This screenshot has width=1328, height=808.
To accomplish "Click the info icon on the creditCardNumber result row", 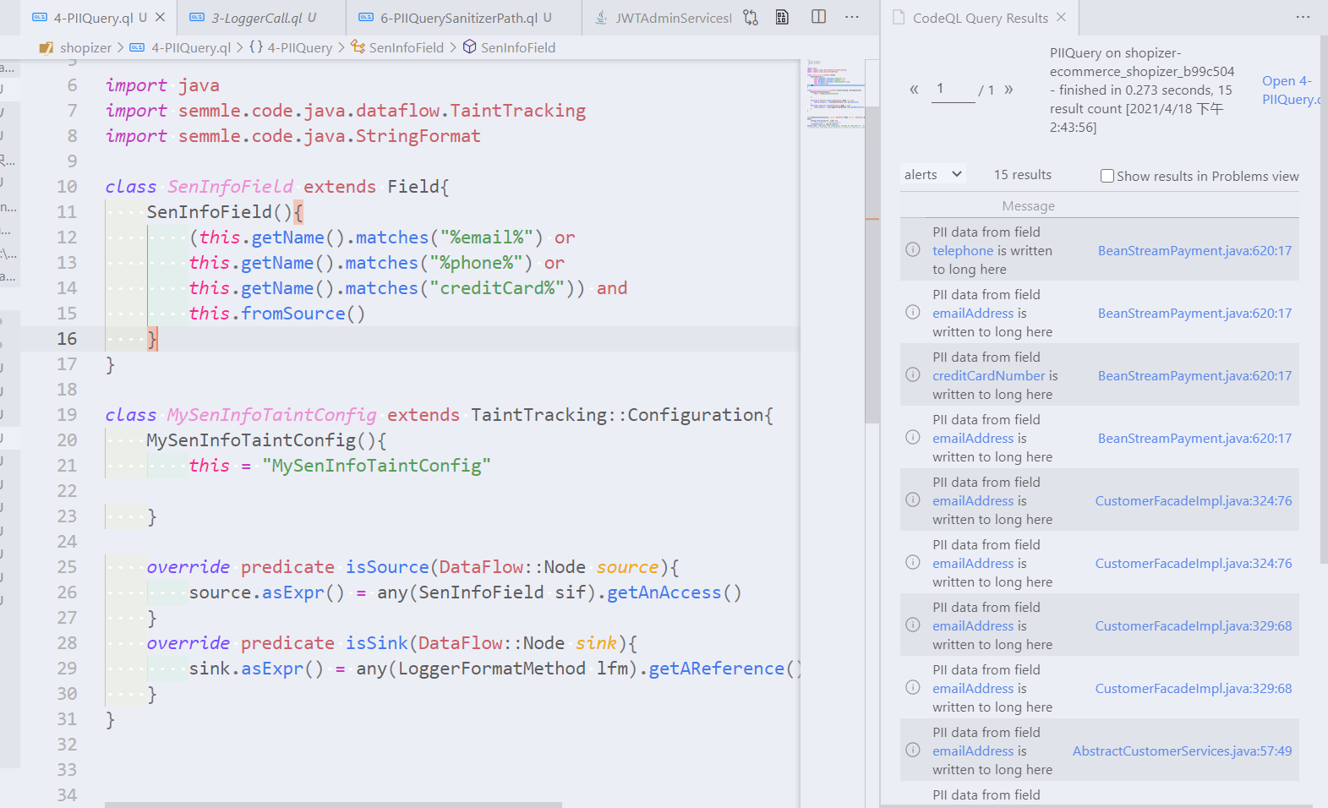I will 913,374.
